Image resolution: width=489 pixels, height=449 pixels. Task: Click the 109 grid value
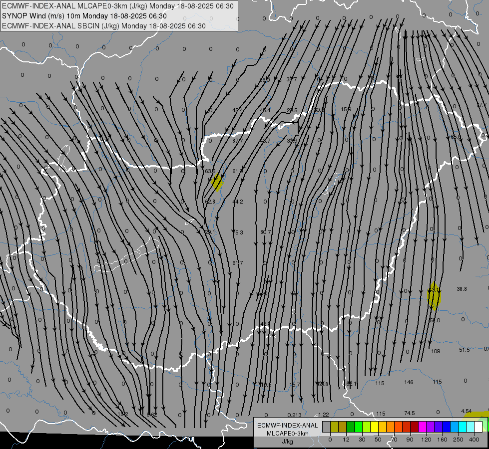pos(436,351)
